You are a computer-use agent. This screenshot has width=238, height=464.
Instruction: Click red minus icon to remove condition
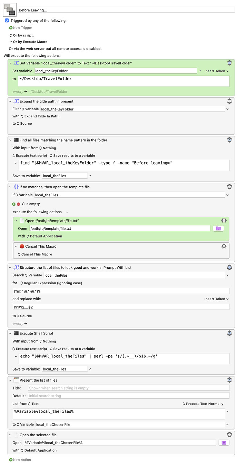click(19, 204)
